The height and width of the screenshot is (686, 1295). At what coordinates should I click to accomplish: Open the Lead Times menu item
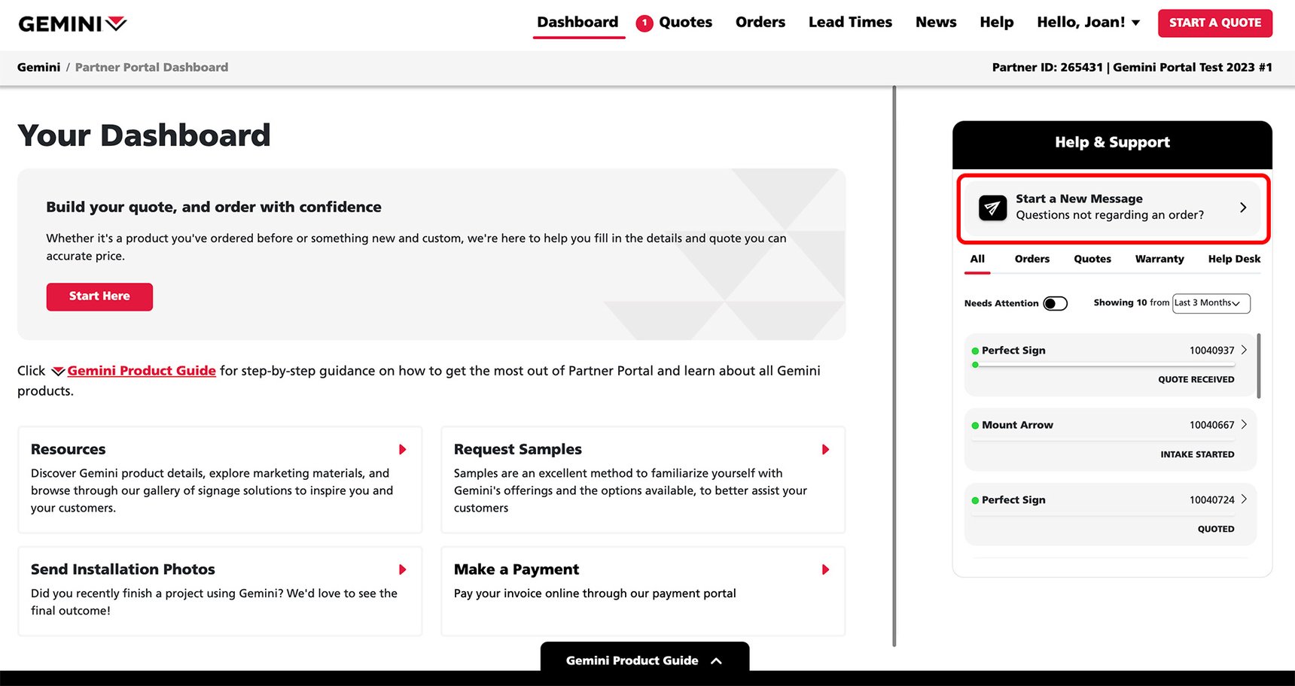coord(850,23)
